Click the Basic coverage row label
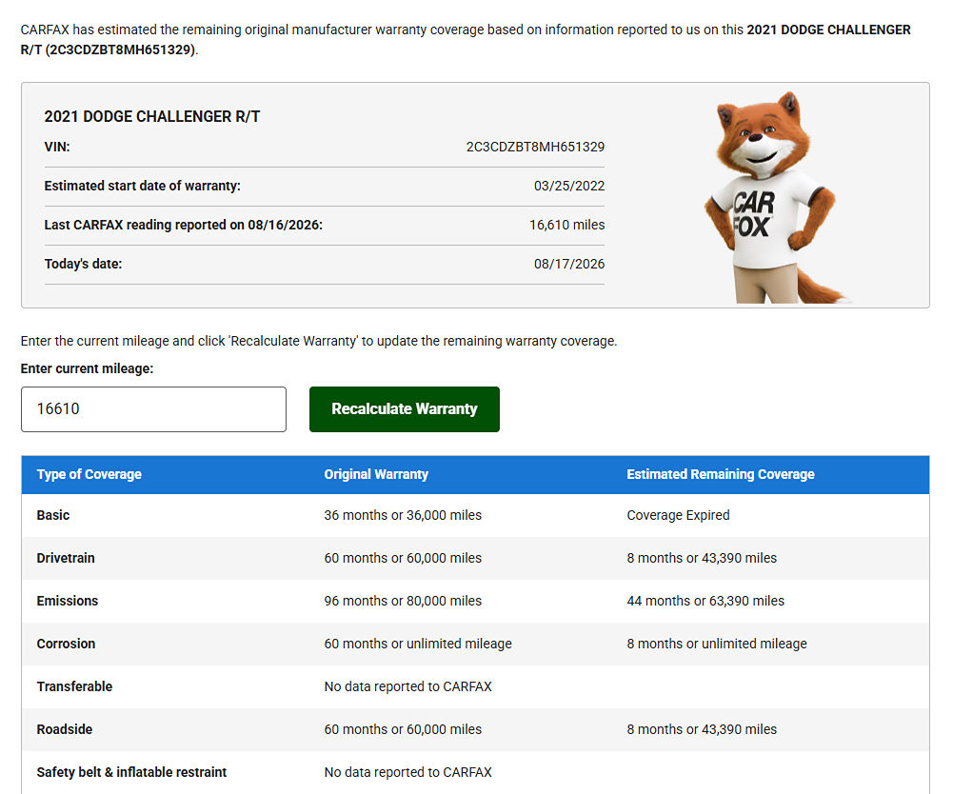 (x=53, y=515)
